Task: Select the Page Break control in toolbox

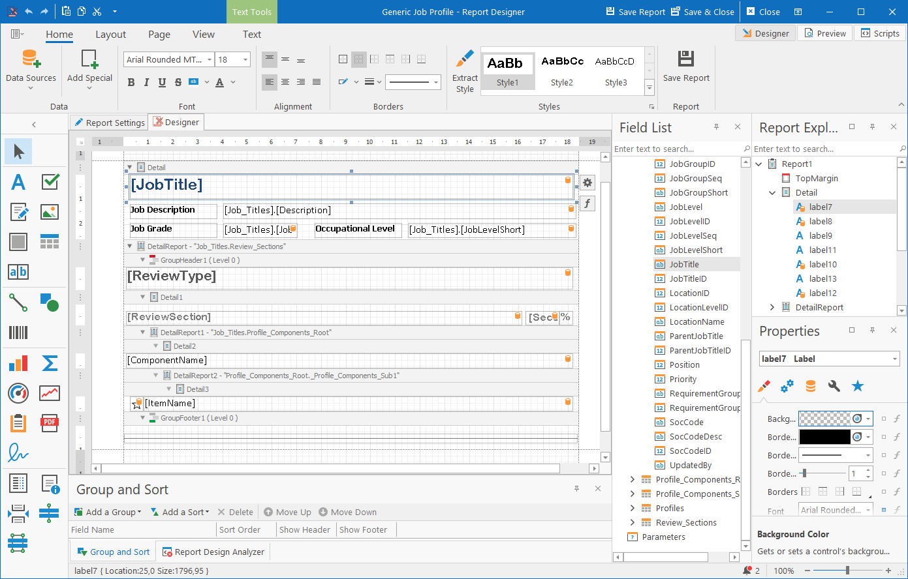Action: click(x=18, y=514)
